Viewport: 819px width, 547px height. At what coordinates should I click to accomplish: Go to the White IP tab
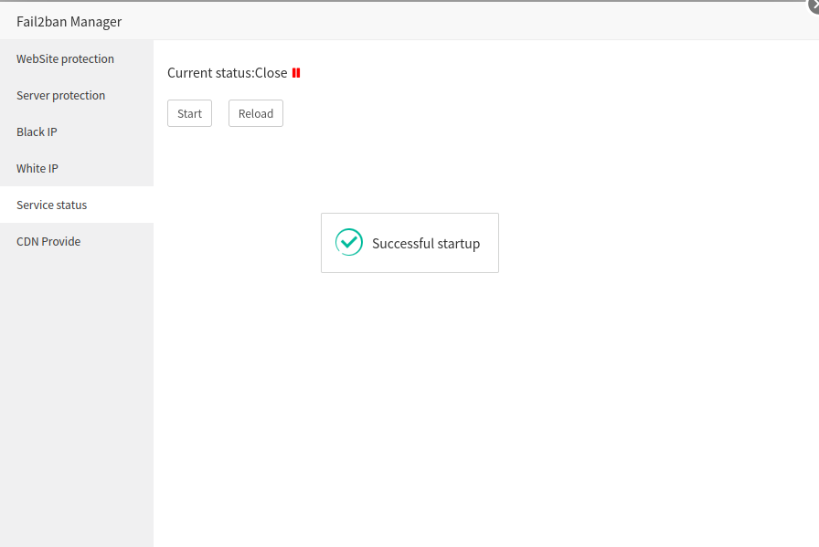click(x=77, y=168)
